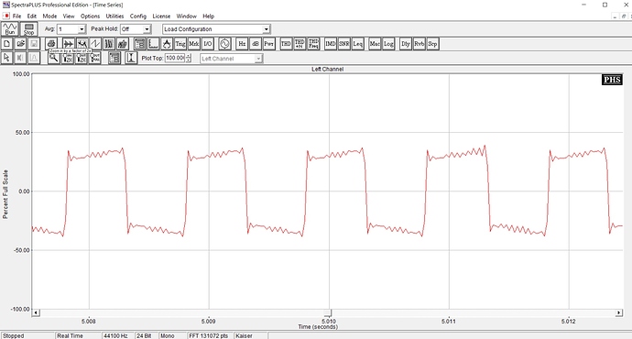The image size is (632, 339).
Task: Open the Trig trigger settings
Action: 180,44
